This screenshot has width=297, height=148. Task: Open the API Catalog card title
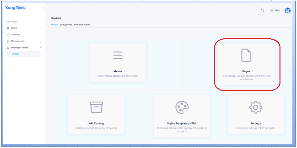click(96, 123)
